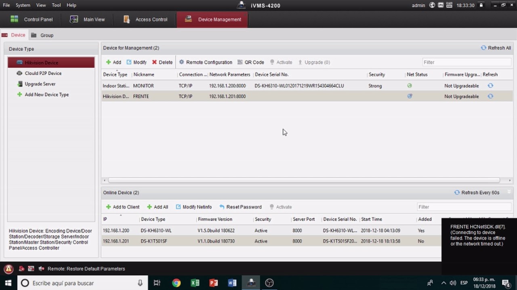
Task: Open OBS Studio from the taskbar
Action: 269,283
